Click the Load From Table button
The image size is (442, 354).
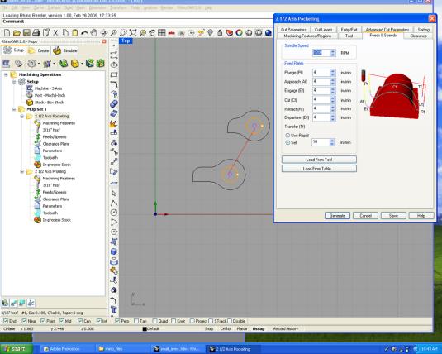(x=319, y=169)
